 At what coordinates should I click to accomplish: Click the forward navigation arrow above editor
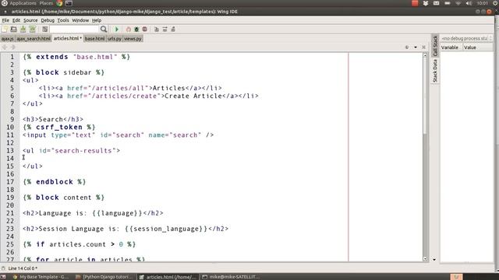click(13, 47)
